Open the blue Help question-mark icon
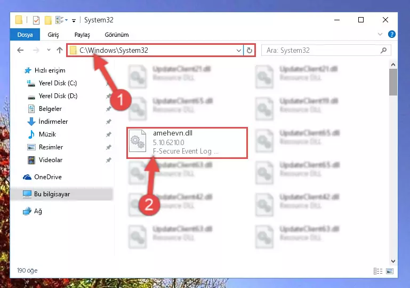The image size is (410, 288). 392,34
